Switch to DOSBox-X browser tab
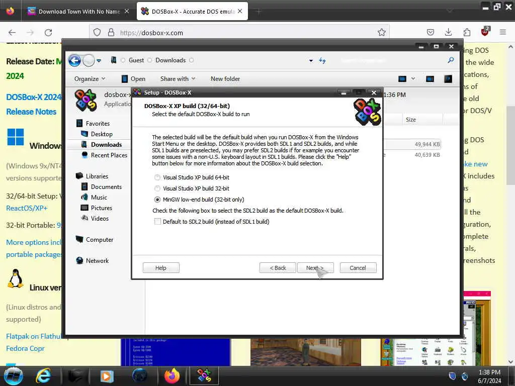Image resolution: width=515 pixels, height=386 pixels. point(192,12)
